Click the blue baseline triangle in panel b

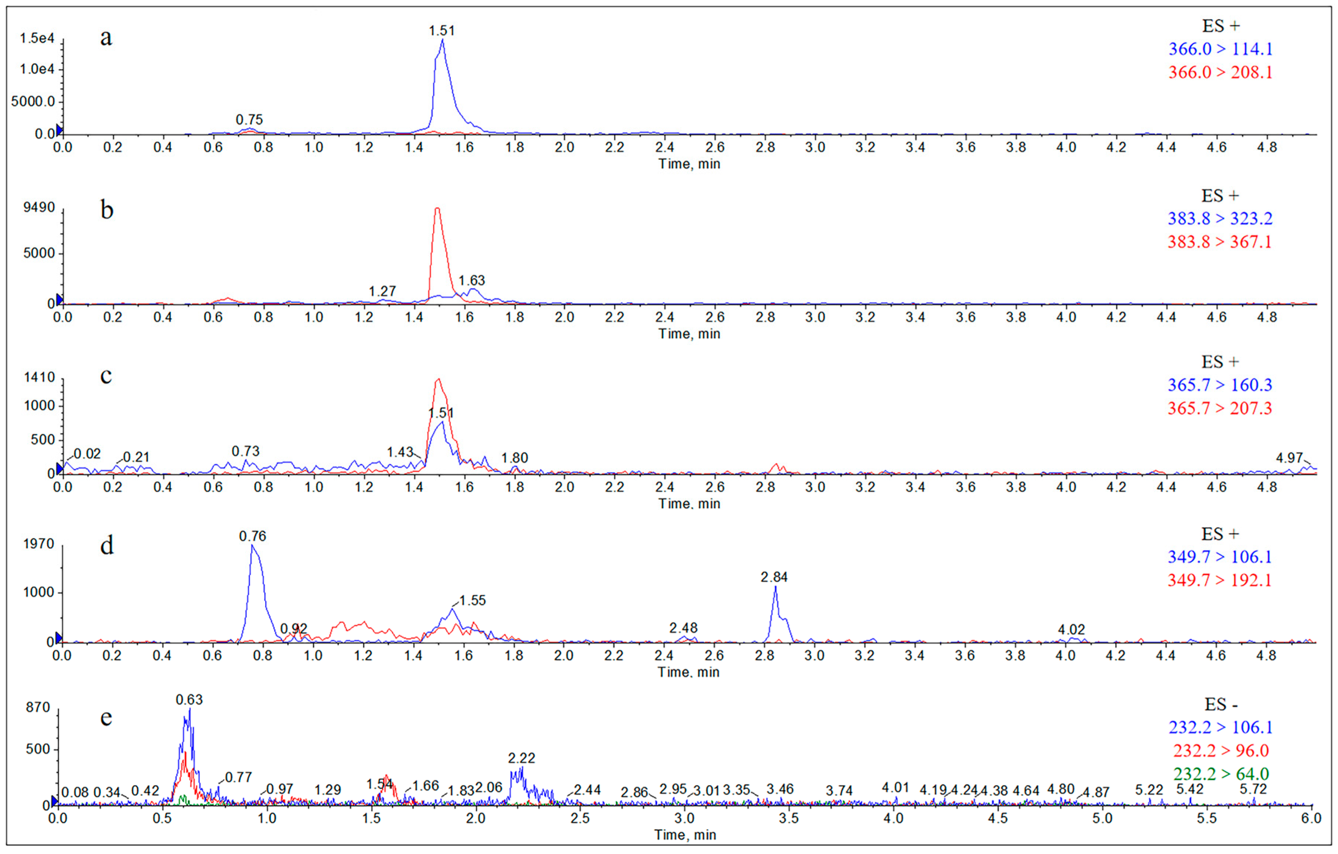point(59,300)
